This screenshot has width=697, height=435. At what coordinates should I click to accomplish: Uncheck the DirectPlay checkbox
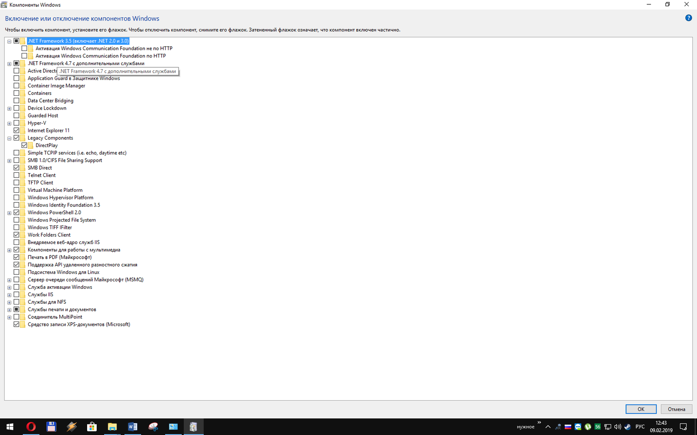tap(24, 145)
